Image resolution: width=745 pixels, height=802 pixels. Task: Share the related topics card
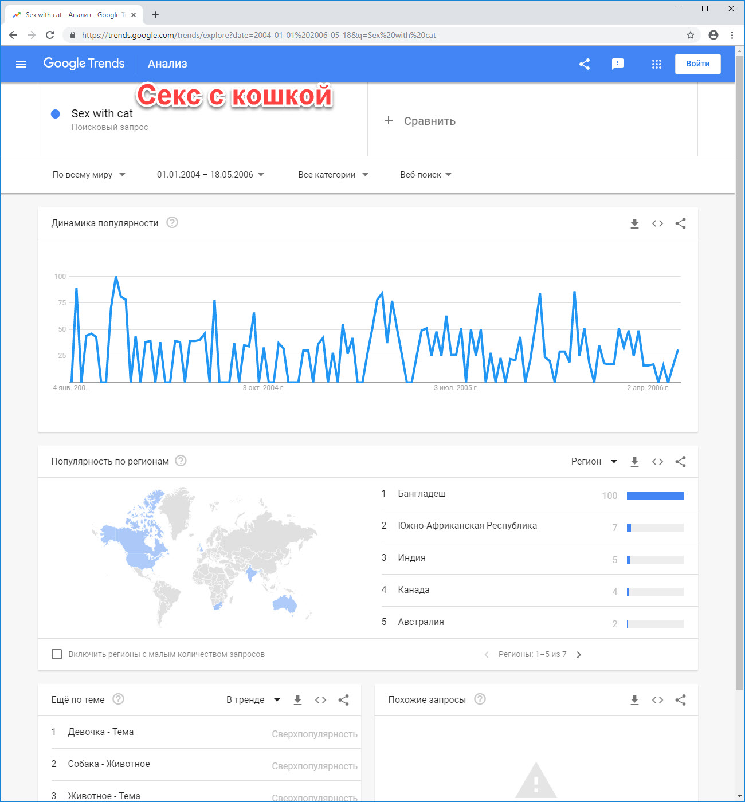pos(343,700)
